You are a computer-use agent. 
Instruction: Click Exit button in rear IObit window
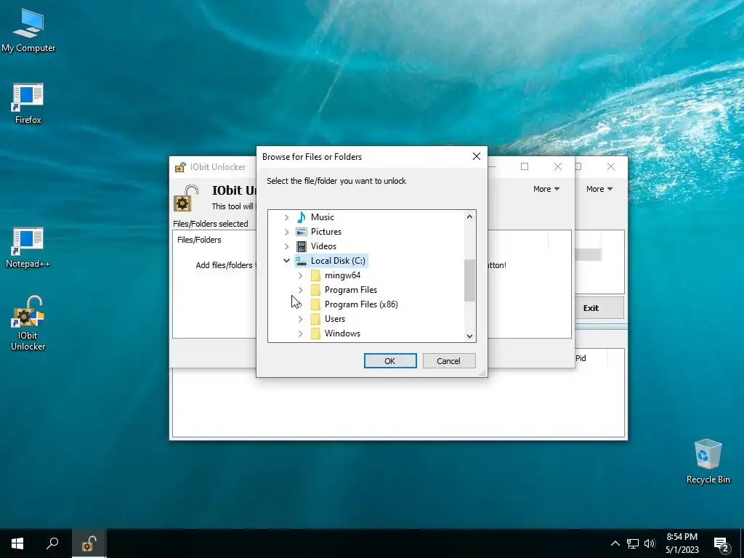[x=599, y=308]
